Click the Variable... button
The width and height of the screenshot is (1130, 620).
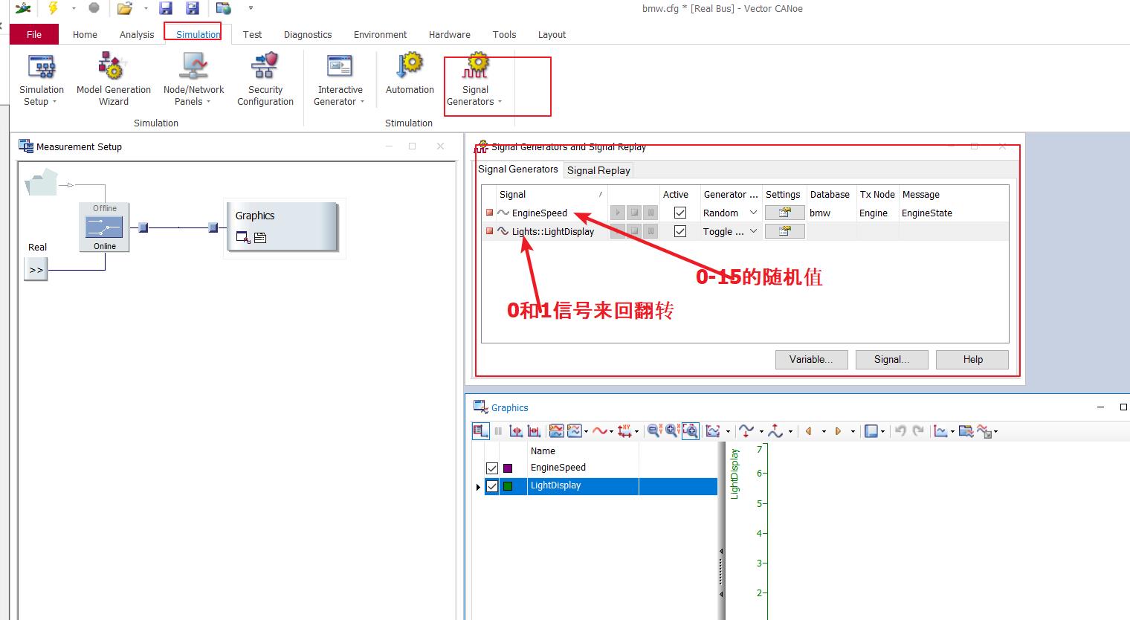pyautogui.click(x=810, y=359)
